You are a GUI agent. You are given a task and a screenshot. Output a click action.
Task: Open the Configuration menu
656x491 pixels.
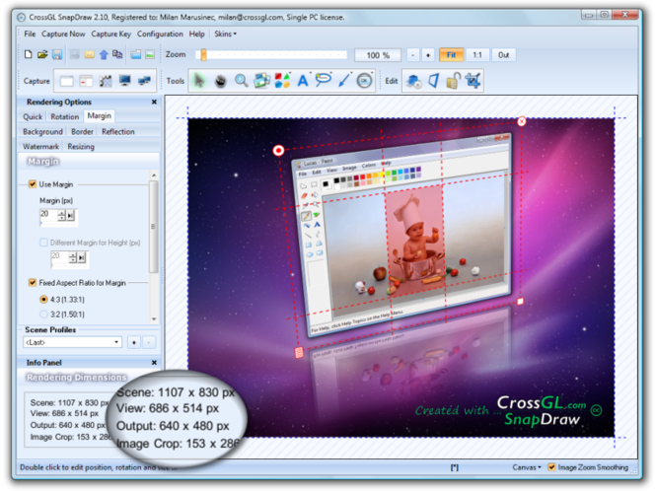point(160,34)
